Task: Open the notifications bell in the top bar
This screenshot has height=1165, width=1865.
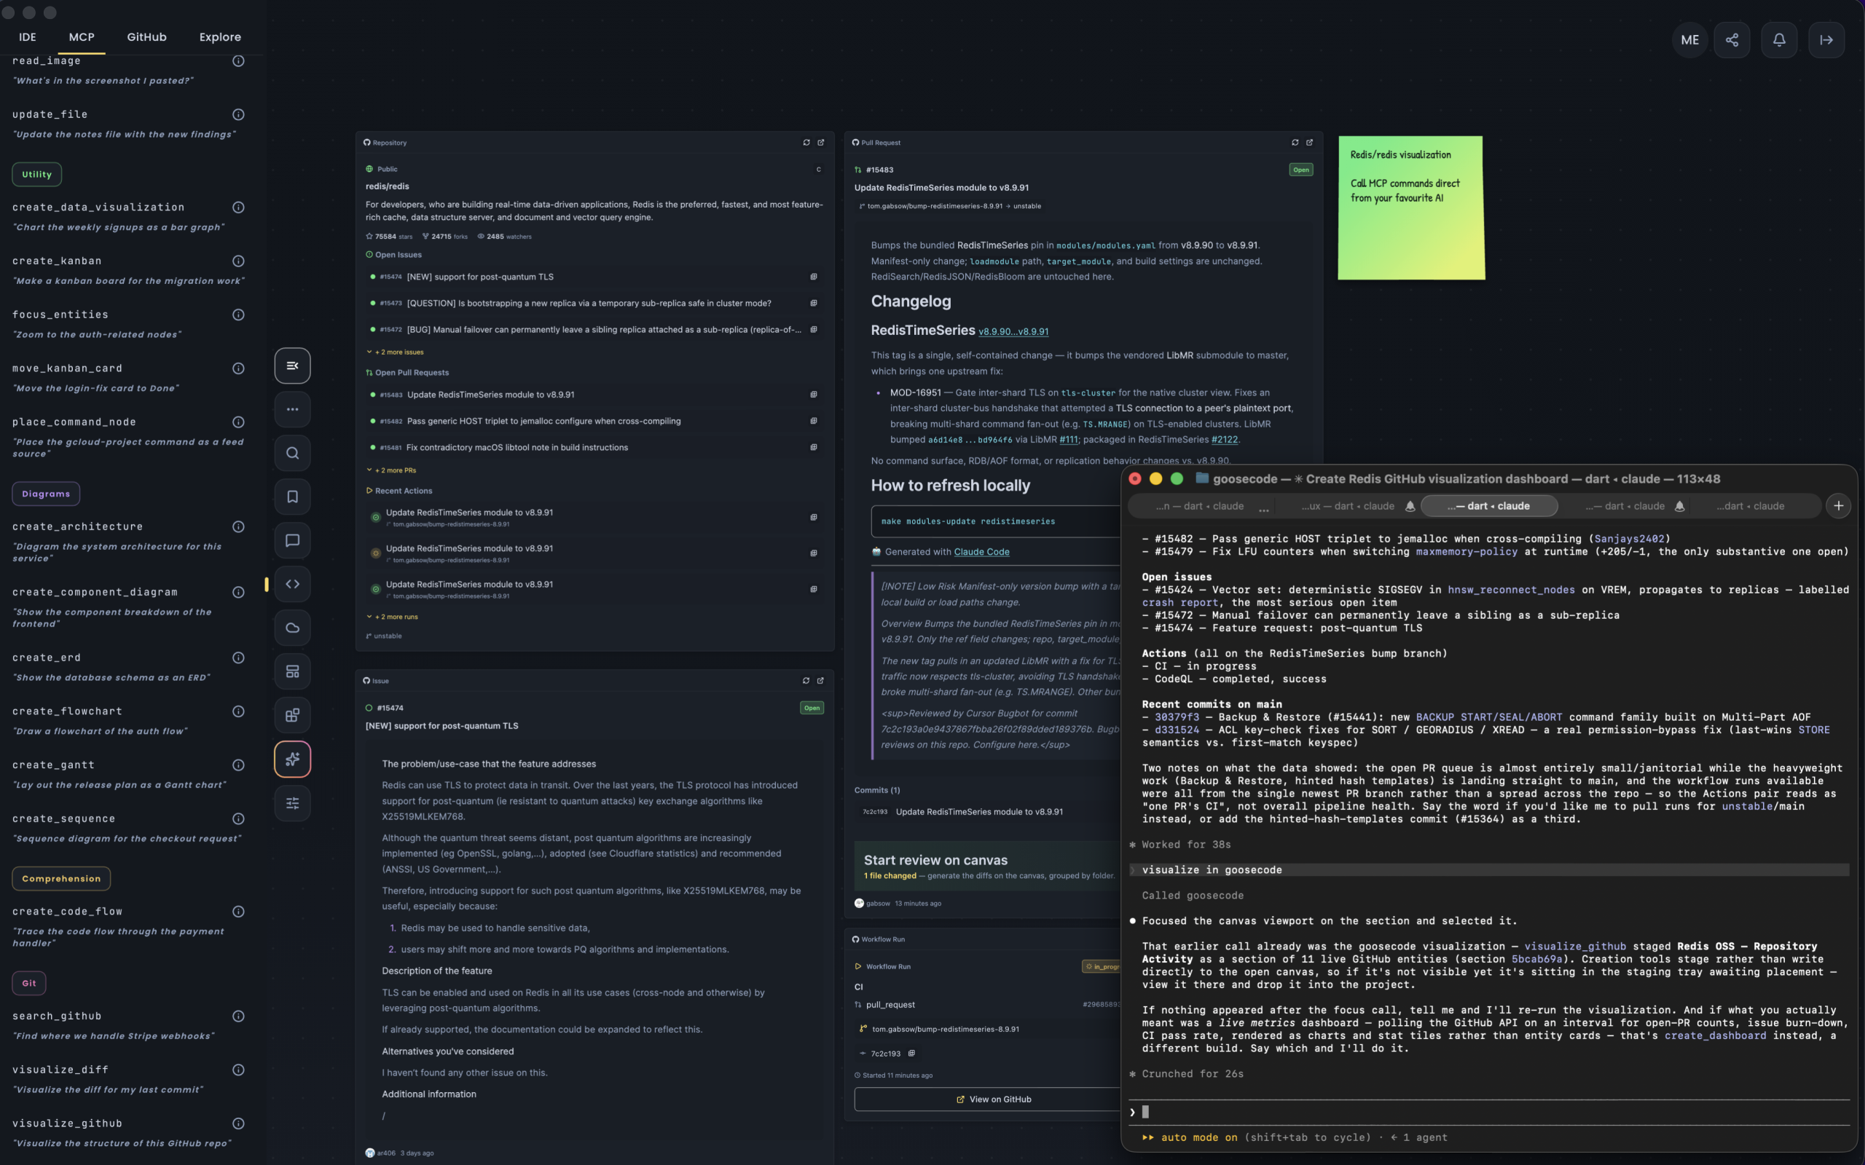Action: pyautogui.click(x=1779, y=40)
